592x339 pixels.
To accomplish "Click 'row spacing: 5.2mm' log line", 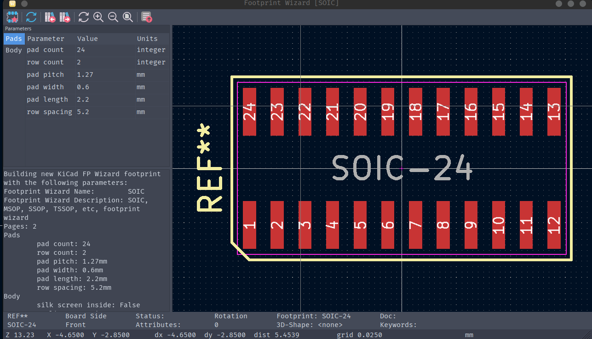I will 74,287.
